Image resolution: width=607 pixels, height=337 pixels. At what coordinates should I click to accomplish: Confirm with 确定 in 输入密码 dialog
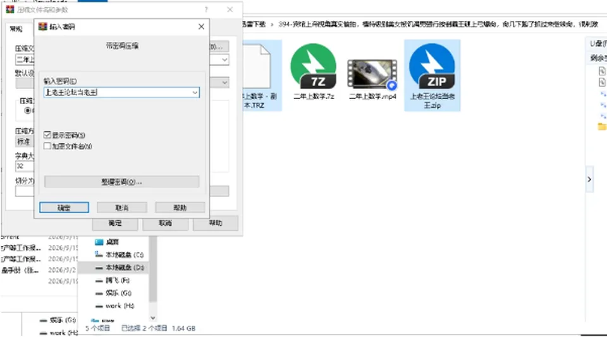(x=64, y=208)
